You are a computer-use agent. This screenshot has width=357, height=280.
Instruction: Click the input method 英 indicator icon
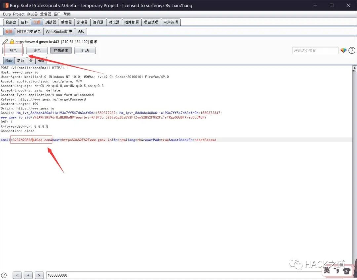(x=327, y=270)
